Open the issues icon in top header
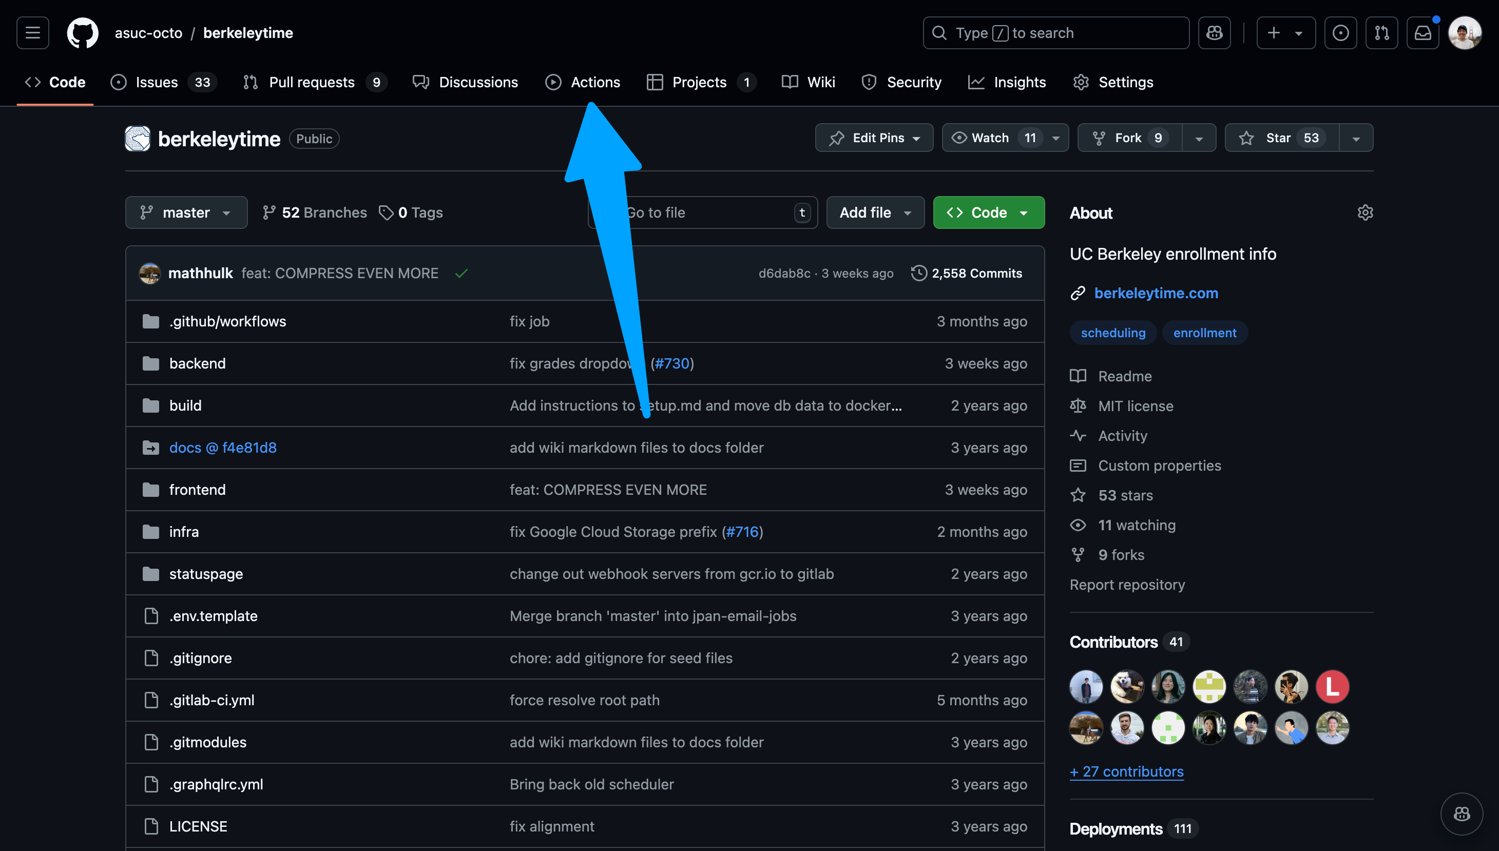This screenshot has height=851, width=1499. [1340, 33]
